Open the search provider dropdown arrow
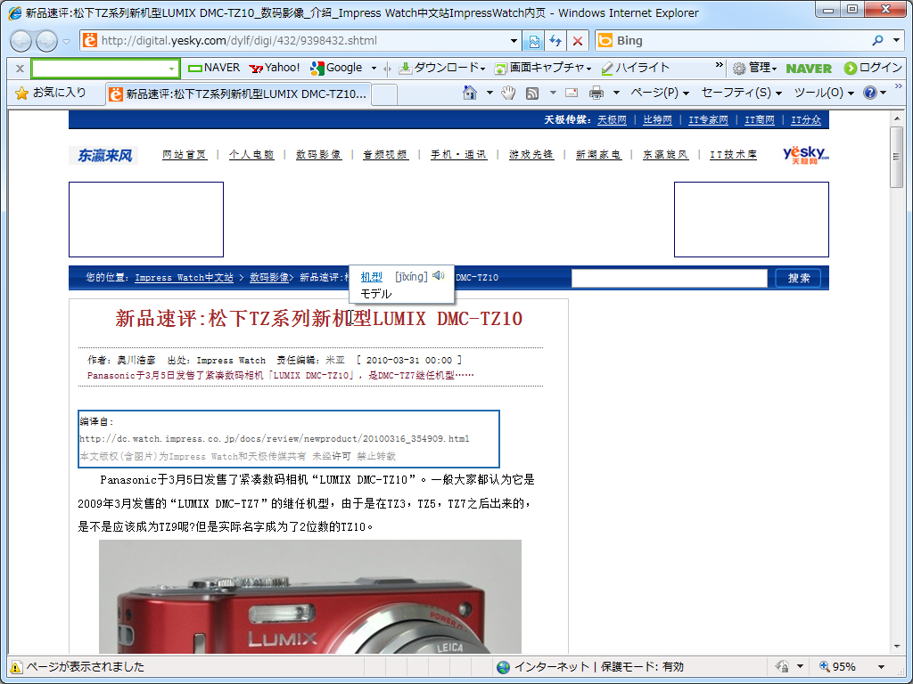The height and width of the screenshot is (684, 913). (x=897, y=40)
